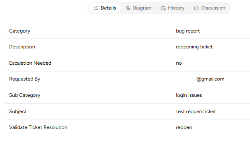Open the Diagram tab

tap(139, 8)
